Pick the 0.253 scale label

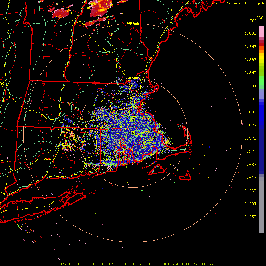click(x=250, y=217)
